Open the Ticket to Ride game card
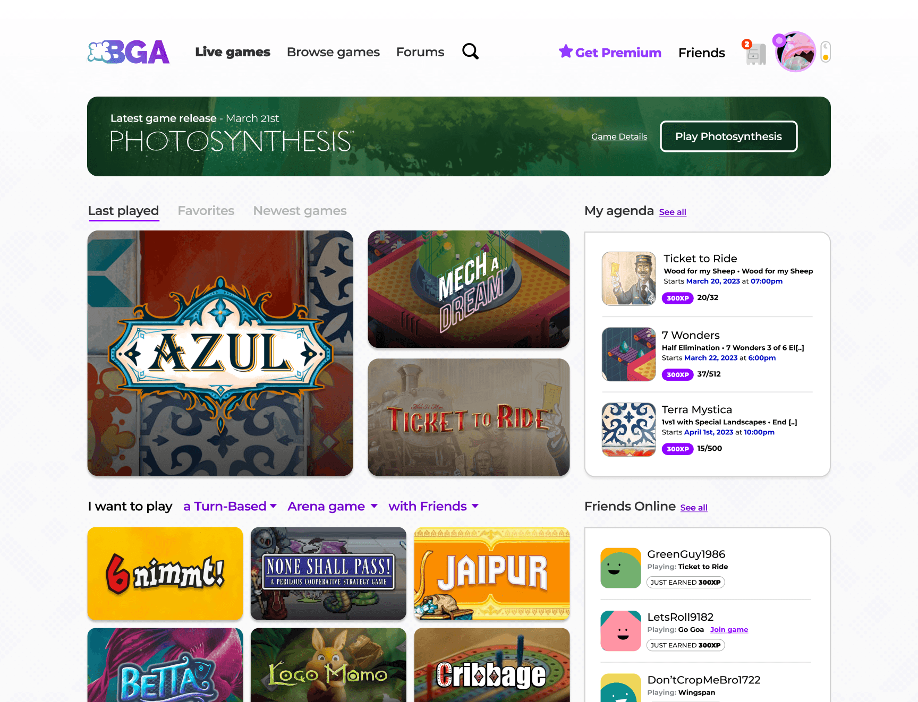This screenshot has width=918, height=702. coord(469,417)
